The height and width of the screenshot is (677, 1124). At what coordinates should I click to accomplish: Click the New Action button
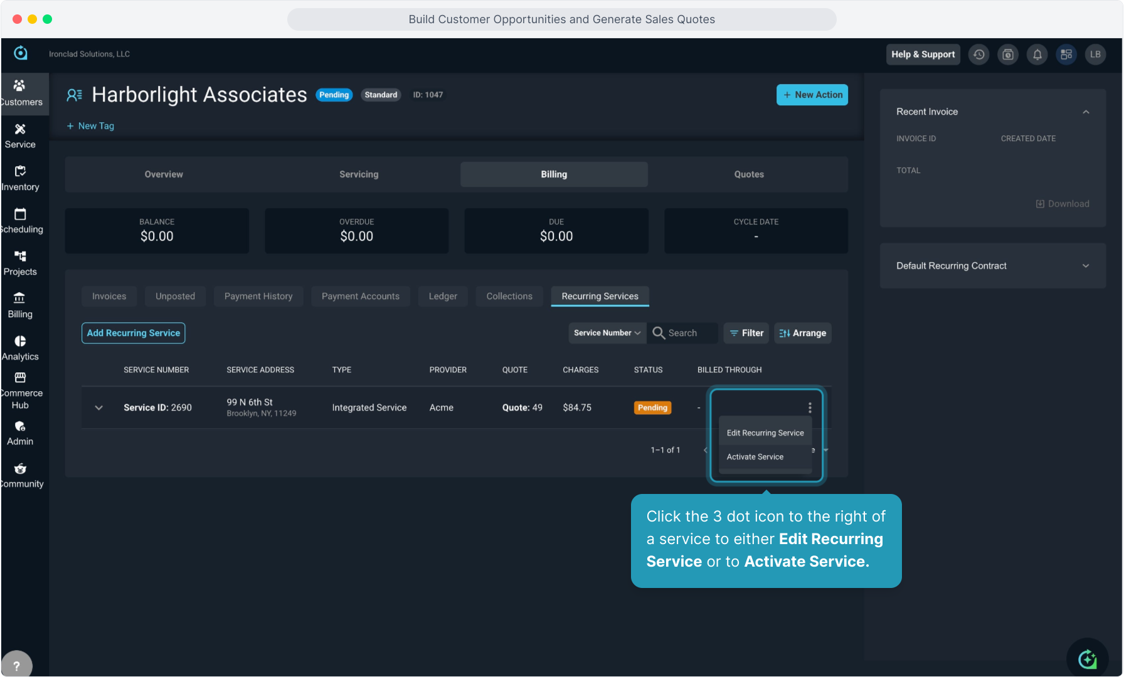[x=812, y=95]
